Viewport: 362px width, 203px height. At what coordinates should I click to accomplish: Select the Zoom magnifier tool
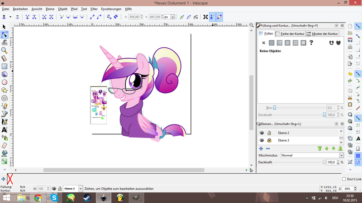point(5,50)
